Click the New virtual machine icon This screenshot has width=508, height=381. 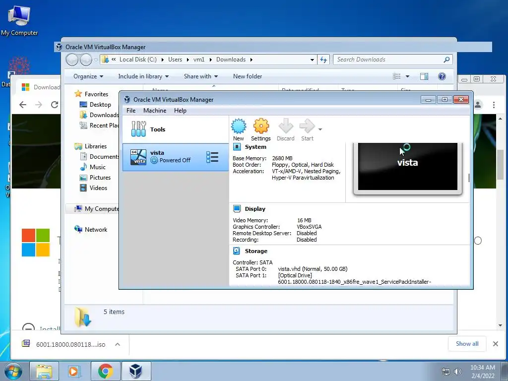tap(239, 129)
